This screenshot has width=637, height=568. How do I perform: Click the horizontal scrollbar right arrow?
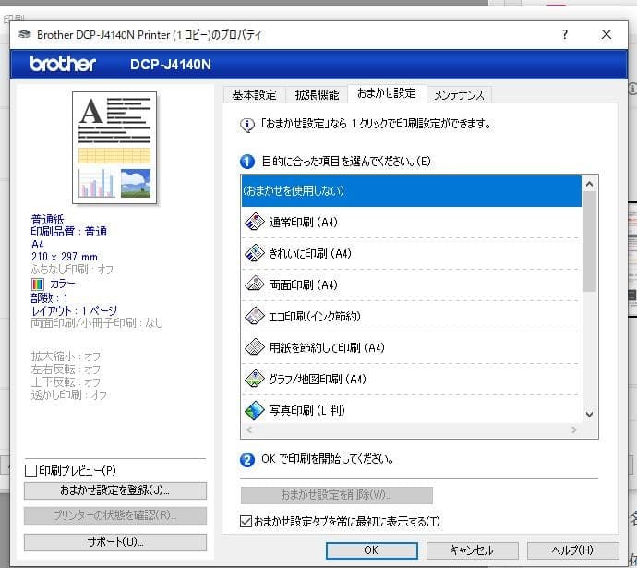click(x=573, y=429)
